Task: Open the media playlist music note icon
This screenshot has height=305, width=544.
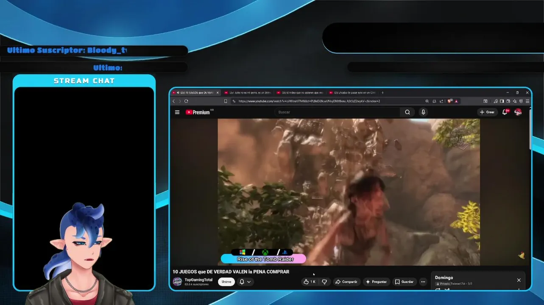Action: (x=496, y=101)
